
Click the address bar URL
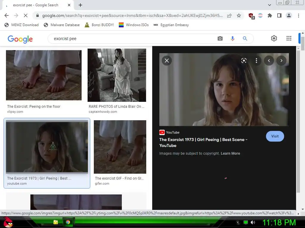tap(132, 15)
